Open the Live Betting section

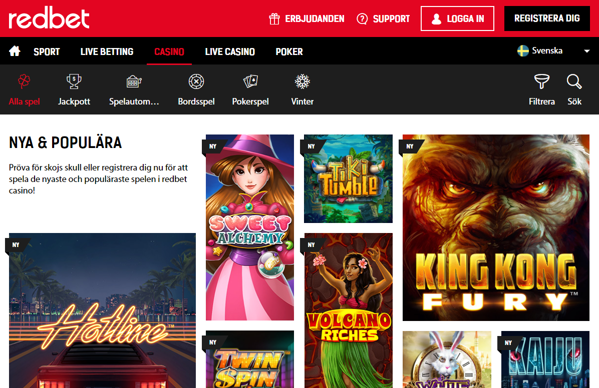tap(107, 51)
